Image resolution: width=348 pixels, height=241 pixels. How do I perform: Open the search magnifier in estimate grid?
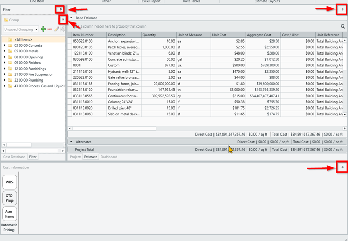(343, 26)
